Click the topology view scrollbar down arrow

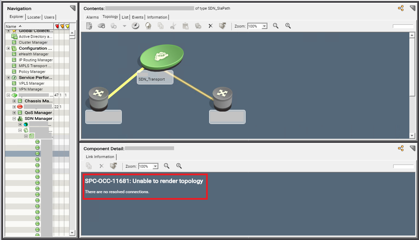click(412, 136)
